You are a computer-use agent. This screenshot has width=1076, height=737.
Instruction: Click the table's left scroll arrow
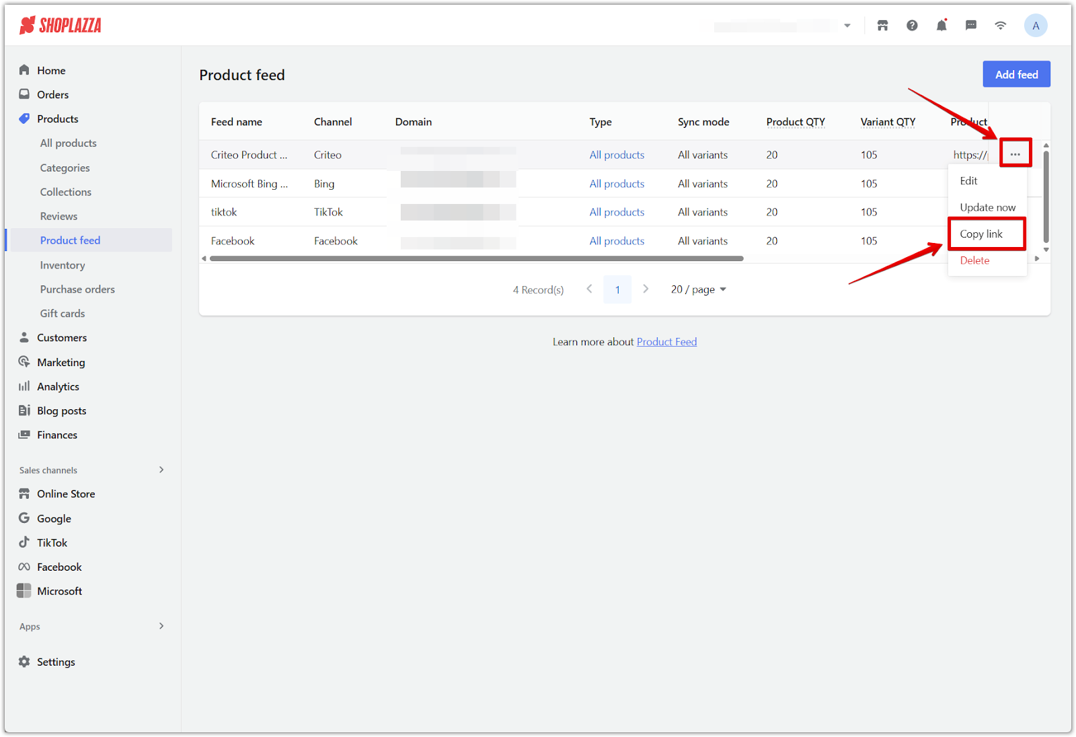pyautogui.click(x=204, y=258)
